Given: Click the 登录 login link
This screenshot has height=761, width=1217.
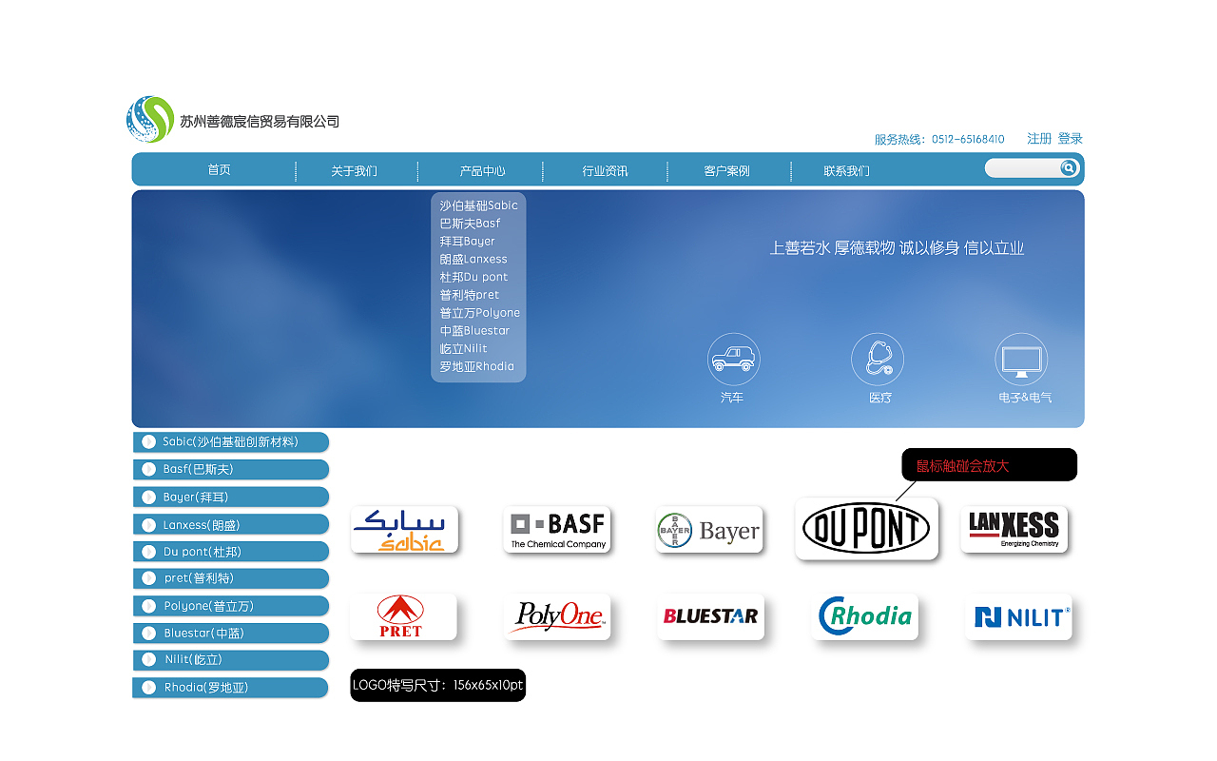Looking at the screenshot, I should (1071, 139).
